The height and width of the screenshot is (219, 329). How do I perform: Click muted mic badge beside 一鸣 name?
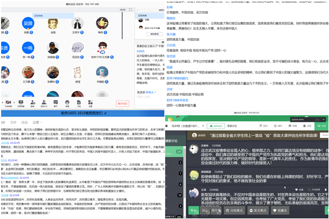[x=32, y=57]
